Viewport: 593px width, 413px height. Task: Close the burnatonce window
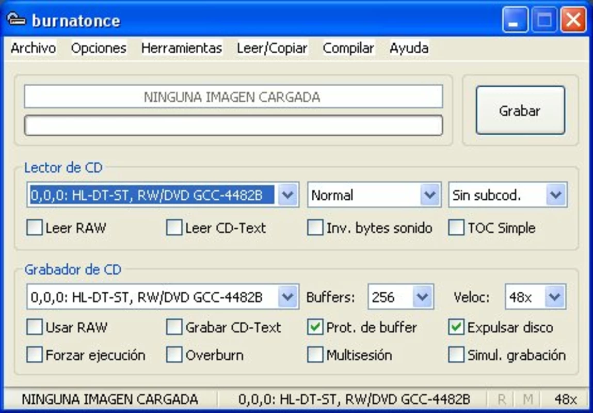(x=573, y=20)
